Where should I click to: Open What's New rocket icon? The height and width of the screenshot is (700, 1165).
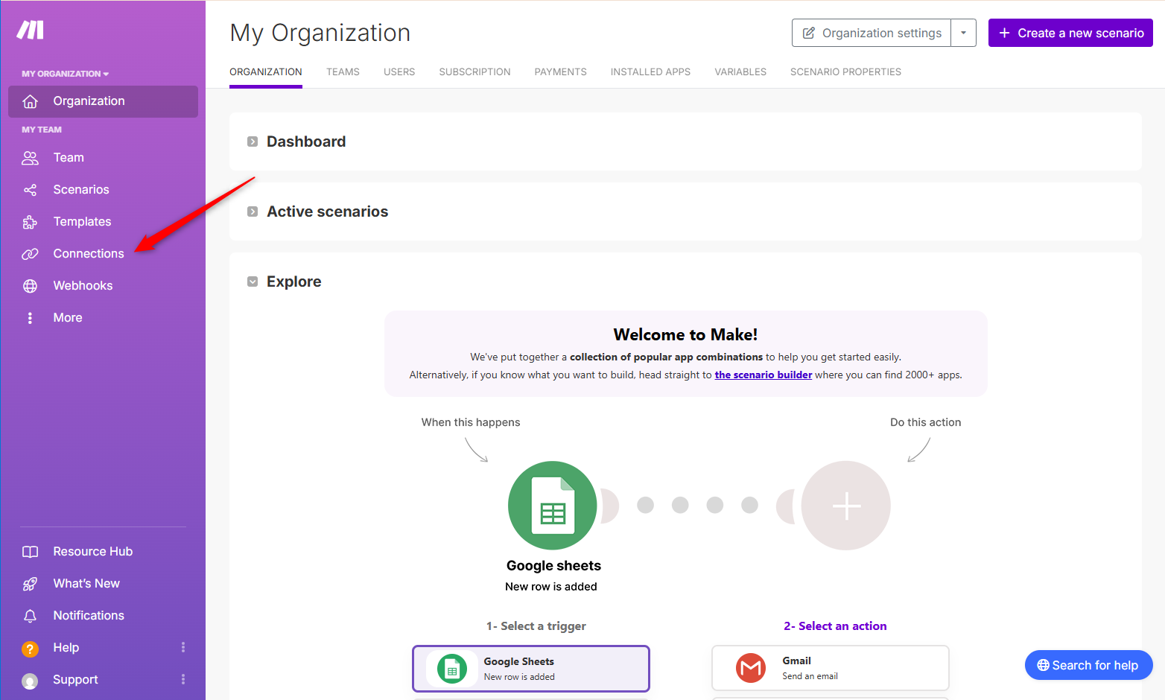[30, 584]
